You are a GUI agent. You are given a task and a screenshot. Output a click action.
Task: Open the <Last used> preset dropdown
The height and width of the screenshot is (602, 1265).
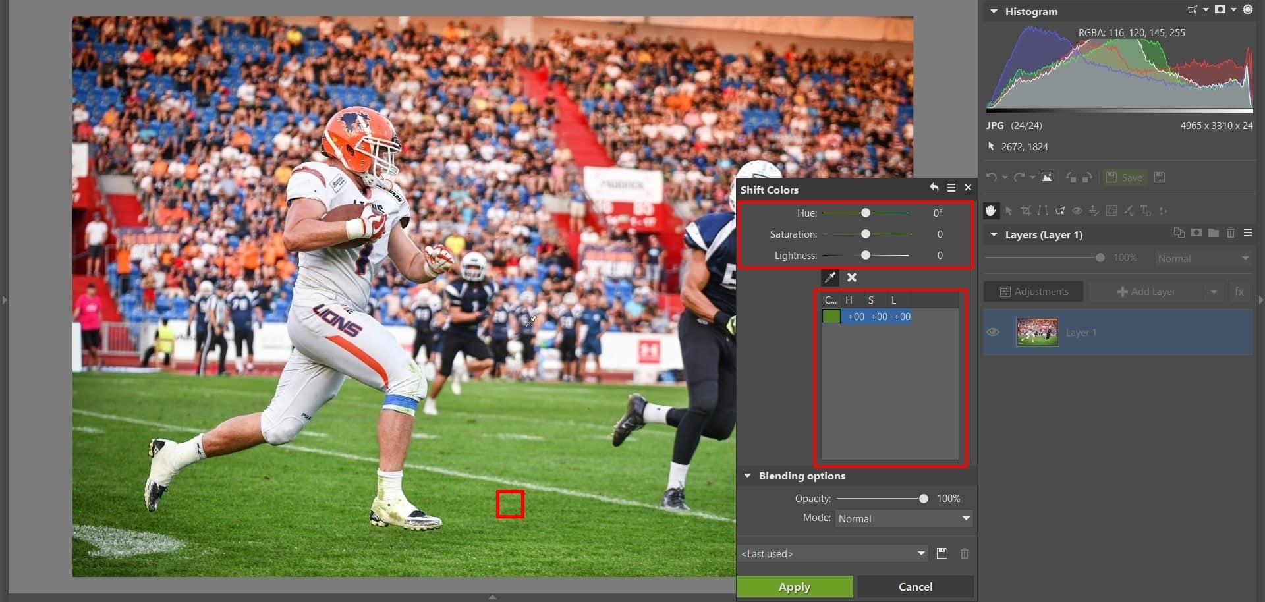833,553
